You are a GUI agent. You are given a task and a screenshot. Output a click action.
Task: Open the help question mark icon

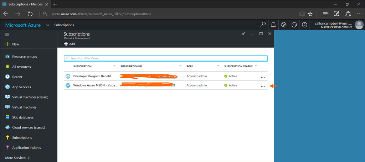pyautogui.click(x=304, y=25)
